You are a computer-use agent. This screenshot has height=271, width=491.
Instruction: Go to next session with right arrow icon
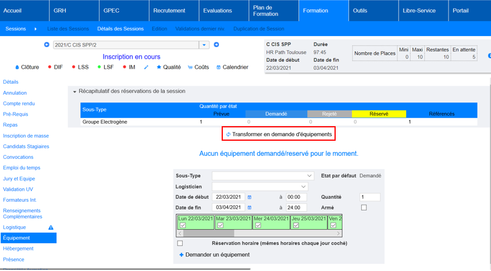point(216,45)
